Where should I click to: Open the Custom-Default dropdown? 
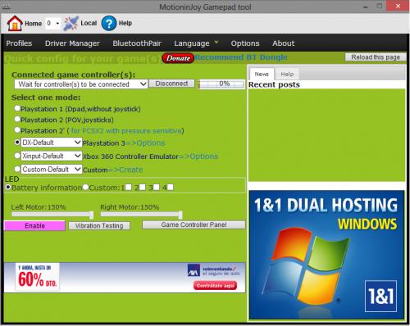pos(52,170)
